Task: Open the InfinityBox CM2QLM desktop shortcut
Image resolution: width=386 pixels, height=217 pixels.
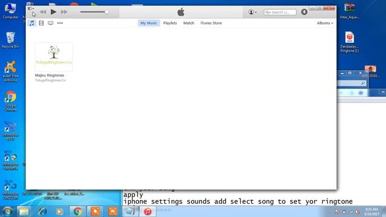Action: [10, 190]
